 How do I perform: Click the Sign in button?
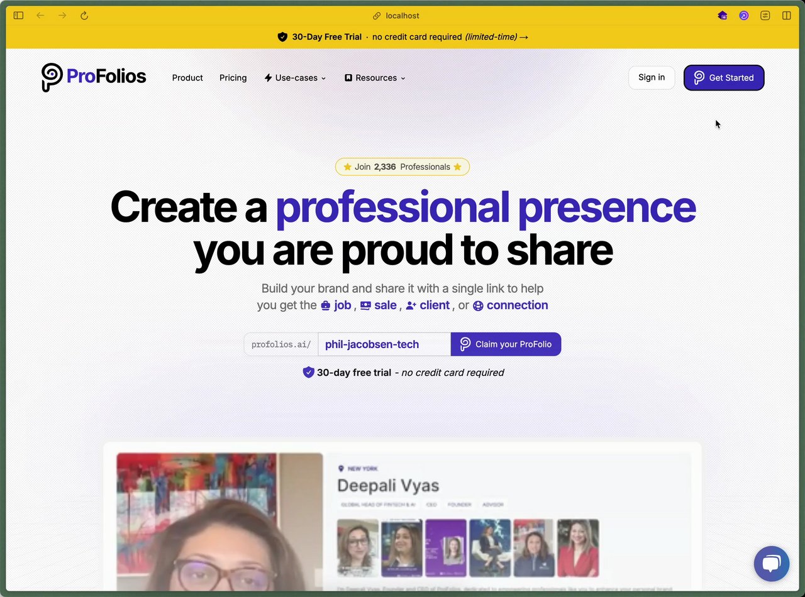click(x=652, y=77)
